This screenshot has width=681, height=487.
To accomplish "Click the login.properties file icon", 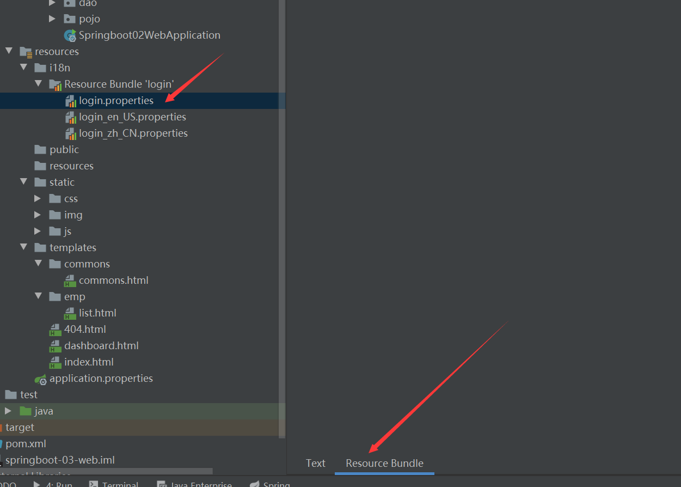I will tap(70, 101).
